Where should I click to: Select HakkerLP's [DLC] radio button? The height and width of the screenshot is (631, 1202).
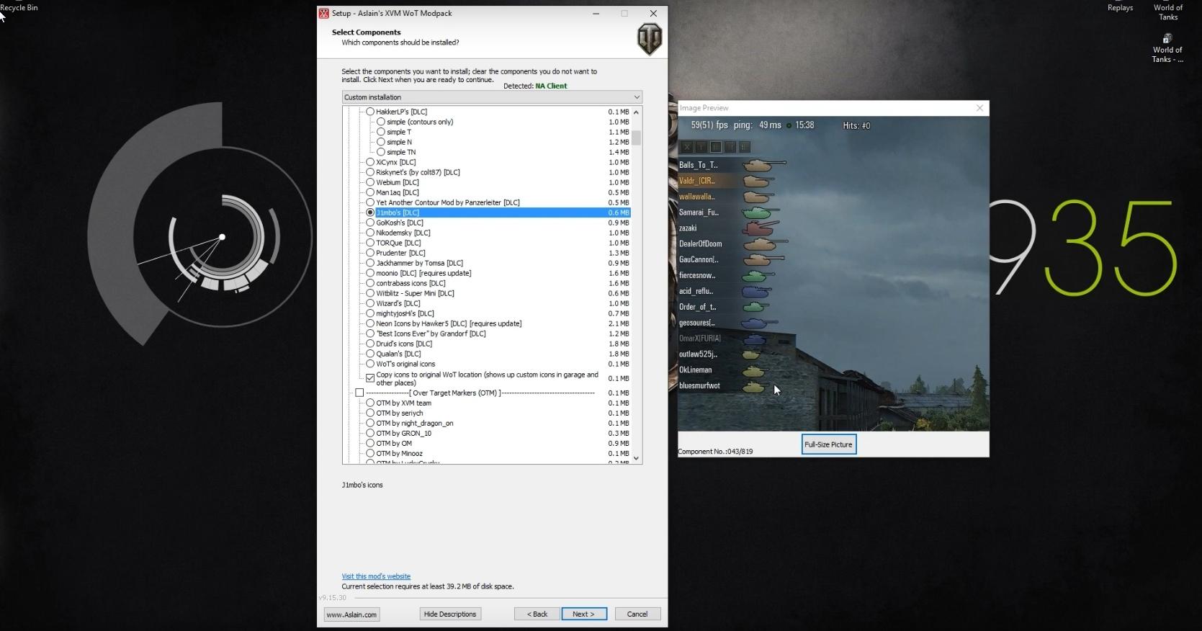[x=370, y=112]
